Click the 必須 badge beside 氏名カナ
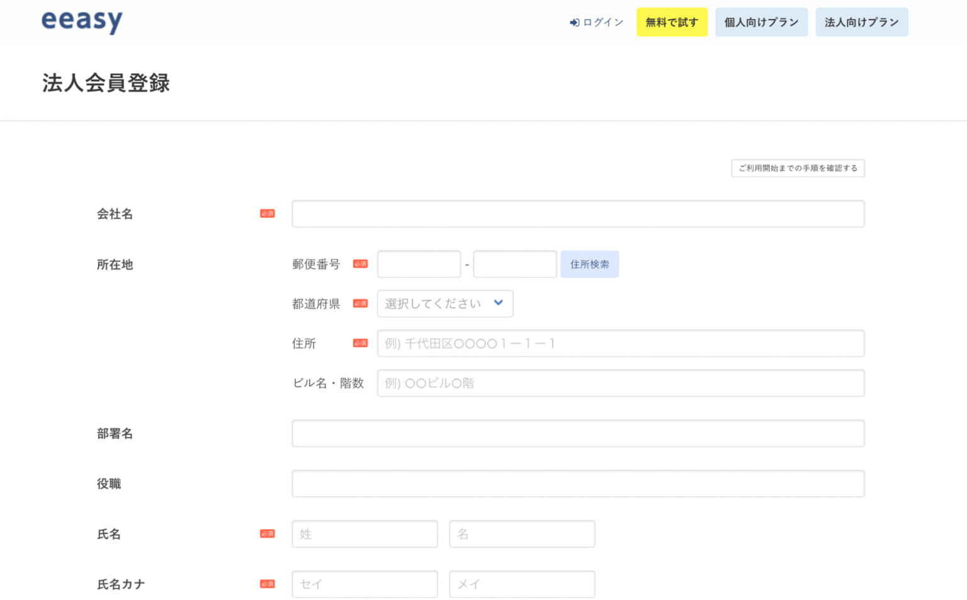This screenshot has width=967, height=600. pyautogui.click(x=268, y=584)
